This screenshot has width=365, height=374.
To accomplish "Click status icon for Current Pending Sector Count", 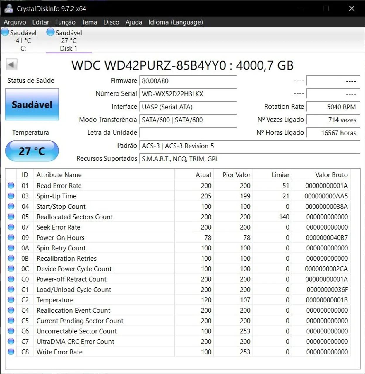I will pyautogui.click(x=11, y=321).
